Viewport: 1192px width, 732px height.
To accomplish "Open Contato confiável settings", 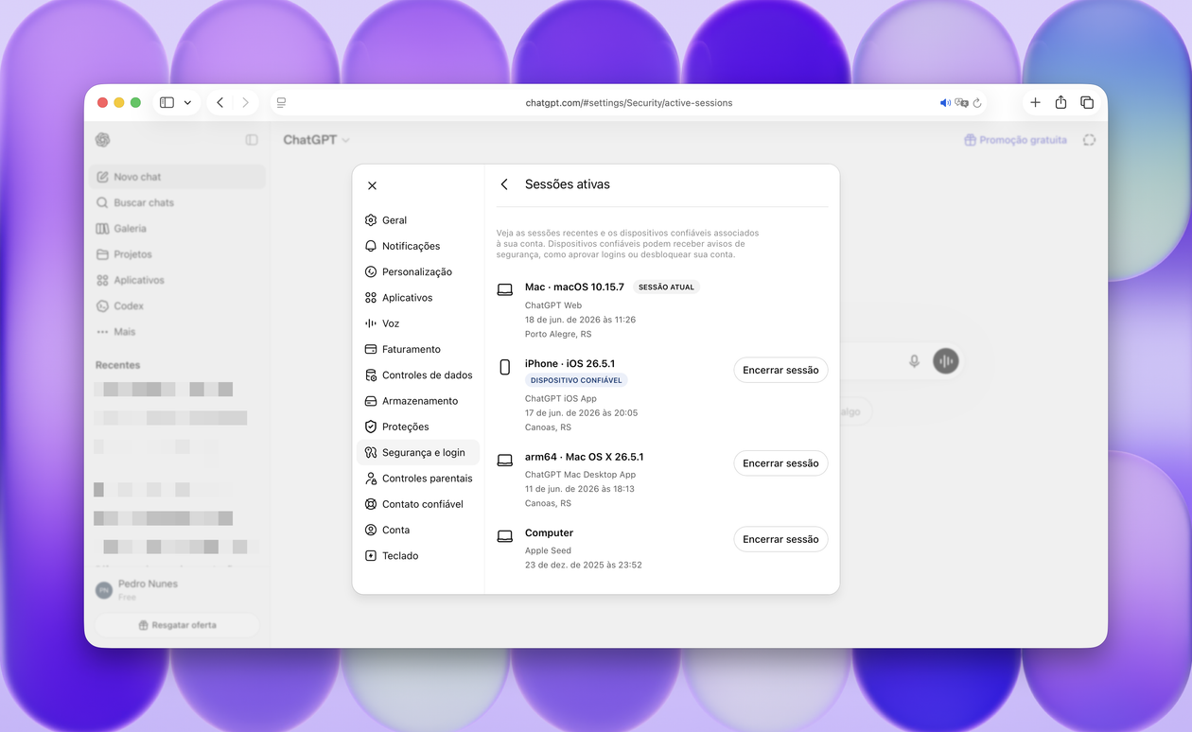I will click(x=418, y=504).
